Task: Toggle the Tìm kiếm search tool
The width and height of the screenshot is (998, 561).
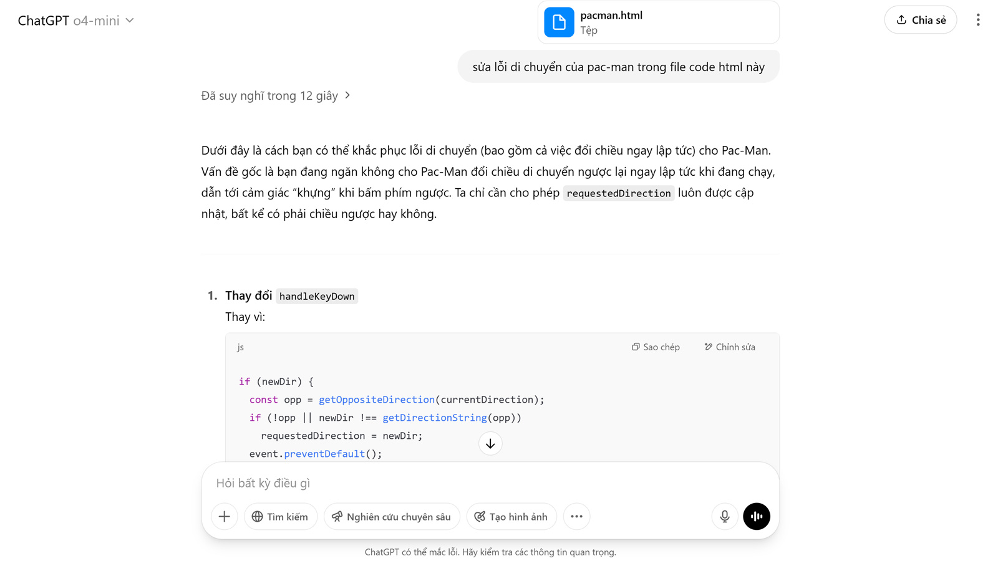Action: 280,517
